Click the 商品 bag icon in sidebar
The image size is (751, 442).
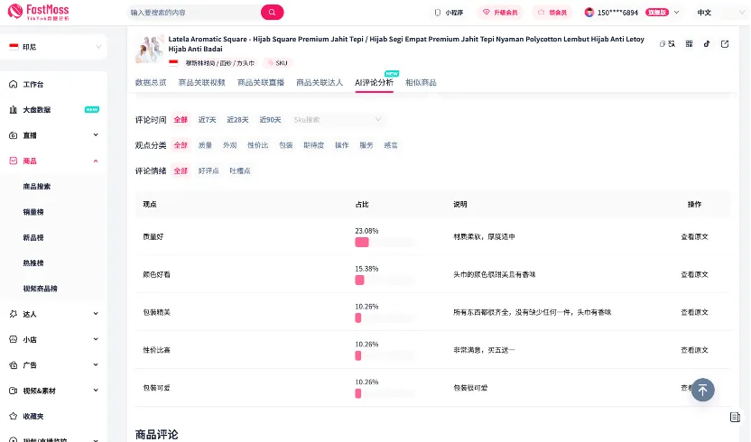pyautogui.click(x=14, y=161)
